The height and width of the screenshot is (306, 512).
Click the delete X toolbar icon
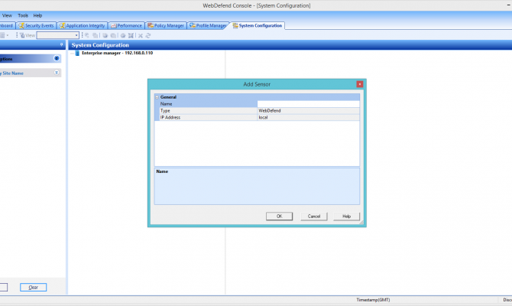coord(141,36)
